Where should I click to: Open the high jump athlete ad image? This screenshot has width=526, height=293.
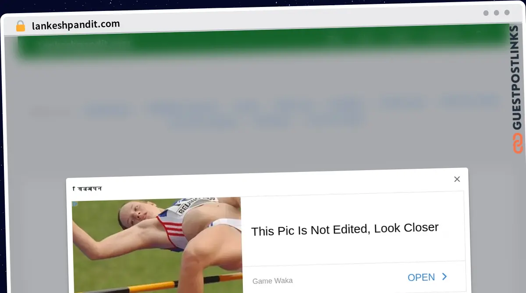[x=157, y=246]
